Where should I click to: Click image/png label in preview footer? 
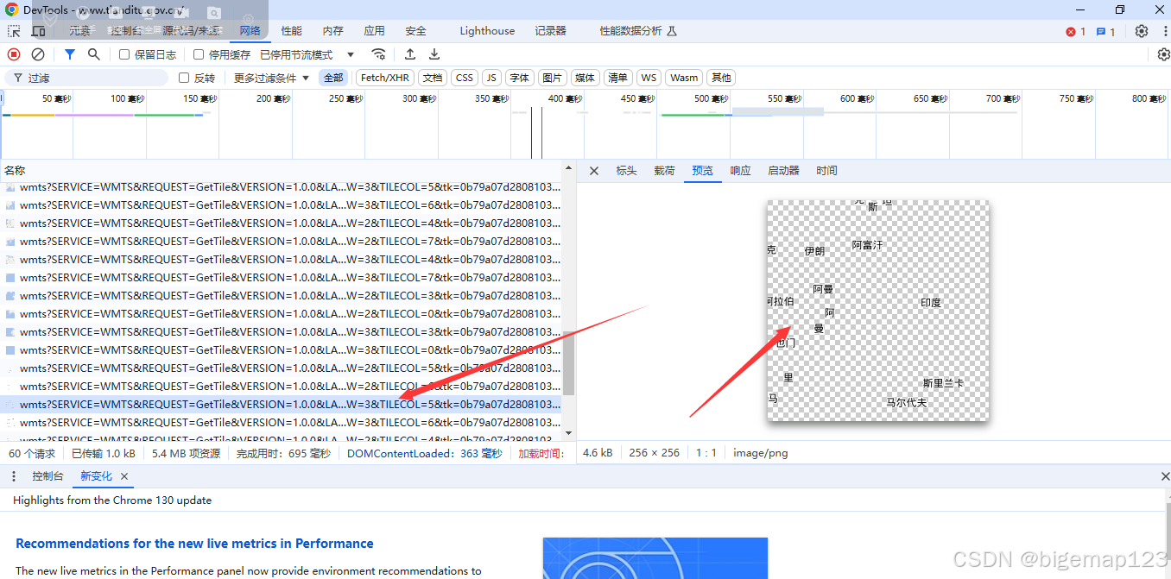[x=760, y=453]
